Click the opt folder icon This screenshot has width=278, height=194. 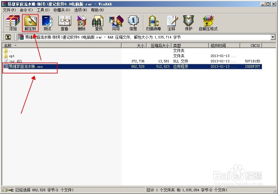6,56
